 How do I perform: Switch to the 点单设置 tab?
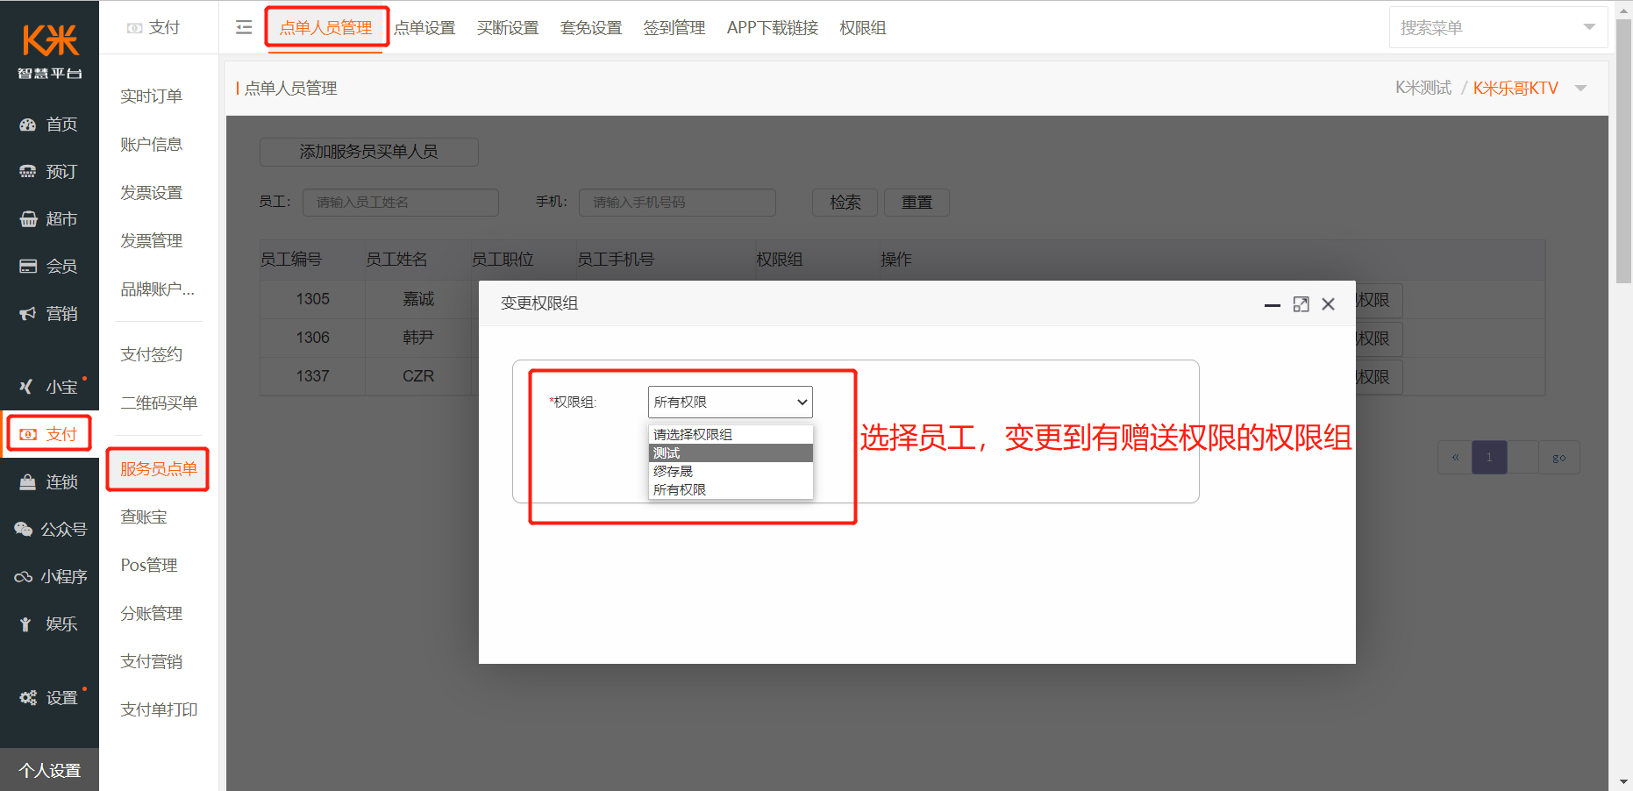[424, 28]
